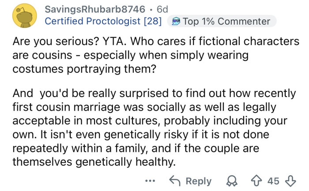Viewport: 309px width, 191px height.
Task: Open the three-dot more options menu
Action: [151, 181]
